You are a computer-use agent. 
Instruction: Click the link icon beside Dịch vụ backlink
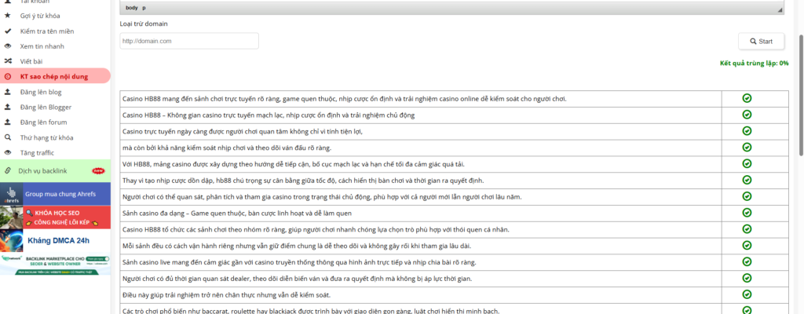coord(8,170)
